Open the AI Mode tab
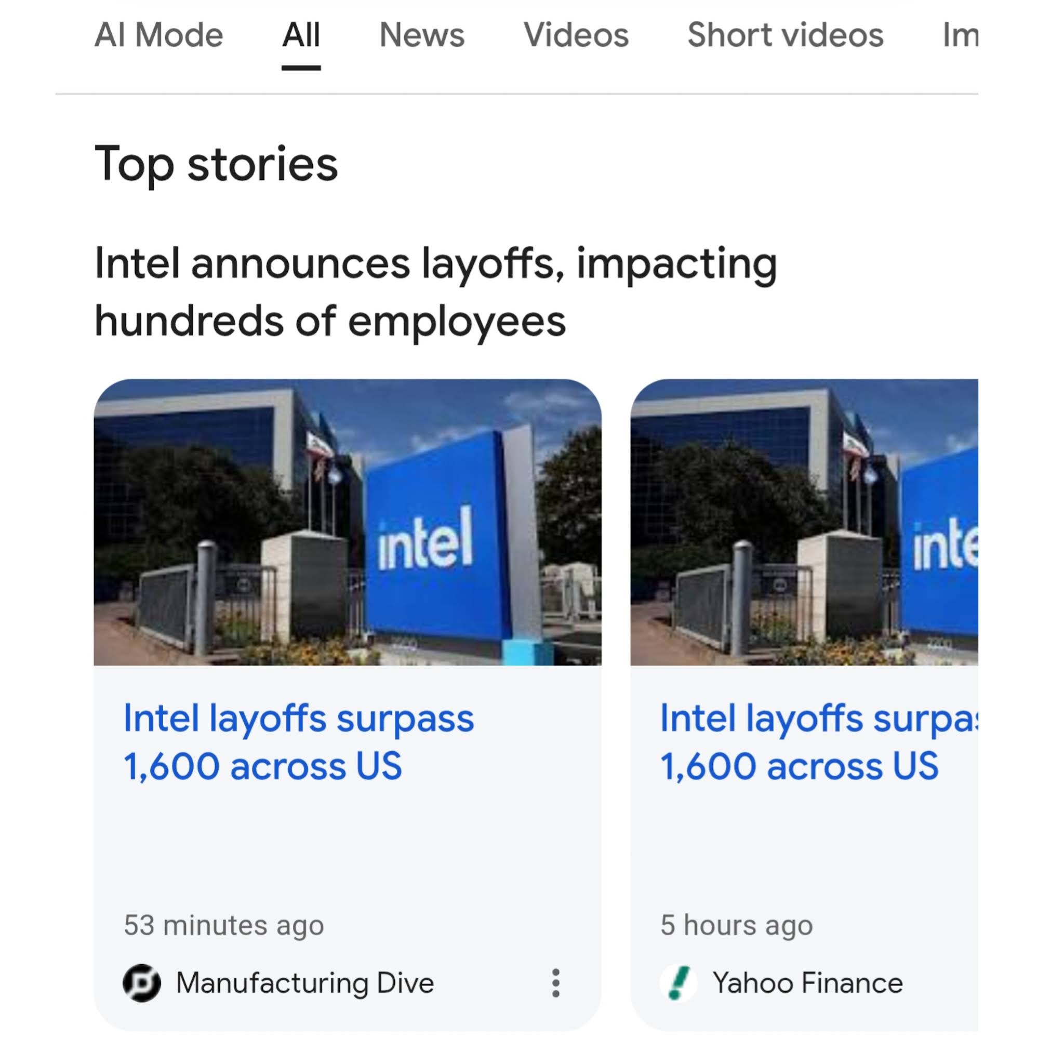The height and width of the screenshot is (1064, 1064). pos(158,35)
